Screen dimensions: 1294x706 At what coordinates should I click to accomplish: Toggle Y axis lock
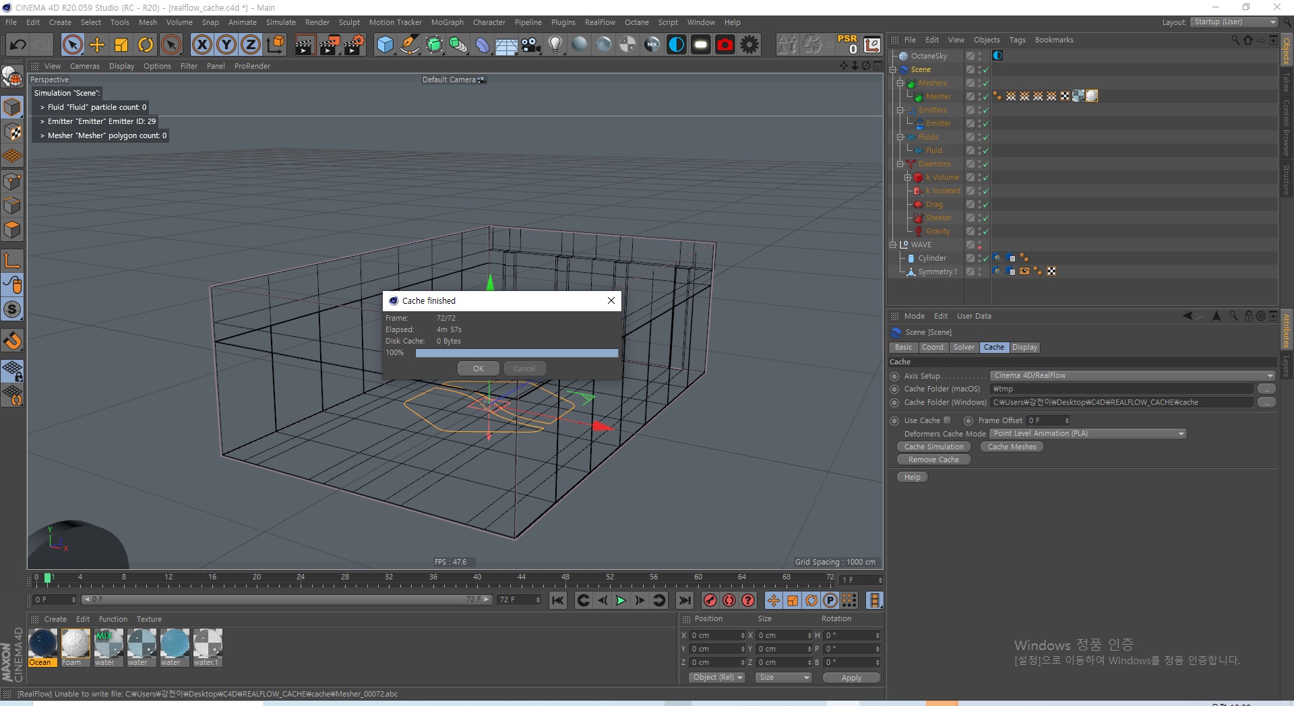(226, 45)
